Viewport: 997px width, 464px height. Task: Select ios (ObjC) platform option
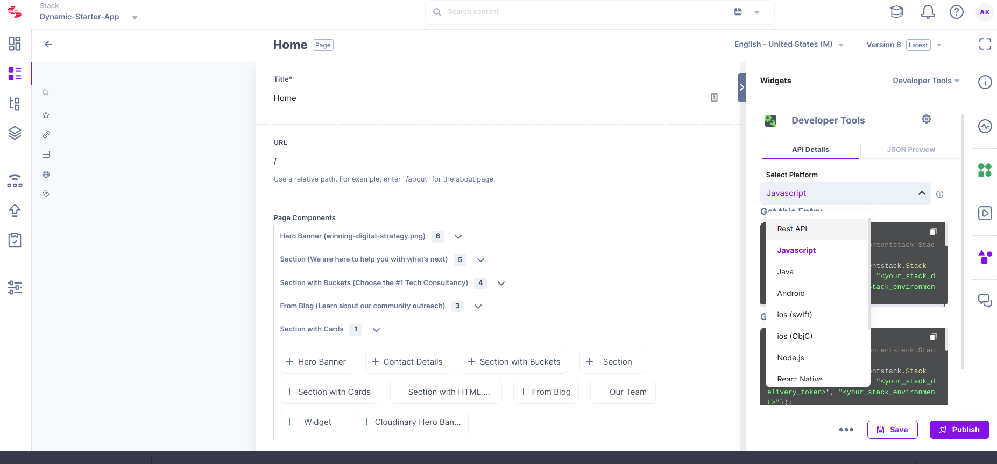817,336
